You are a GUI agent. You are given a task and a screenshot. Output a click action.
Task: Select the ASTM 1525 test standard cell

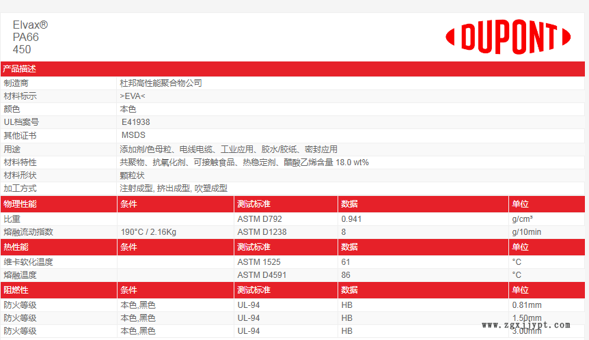(258, 262)
